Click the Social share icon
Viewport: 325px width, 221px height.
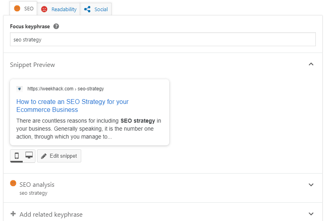coord(87,9)
